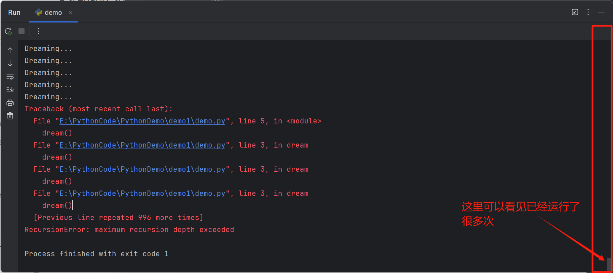Open demo.py link at line 5 in module
The image size is (613, 273).
point(142,121)
